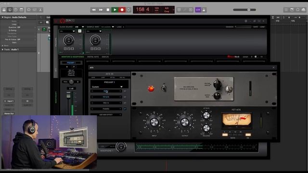The width and height of the screenshot is (308, 173).
Task: Add a new track with the plus button
Action: tap(41, 23)
